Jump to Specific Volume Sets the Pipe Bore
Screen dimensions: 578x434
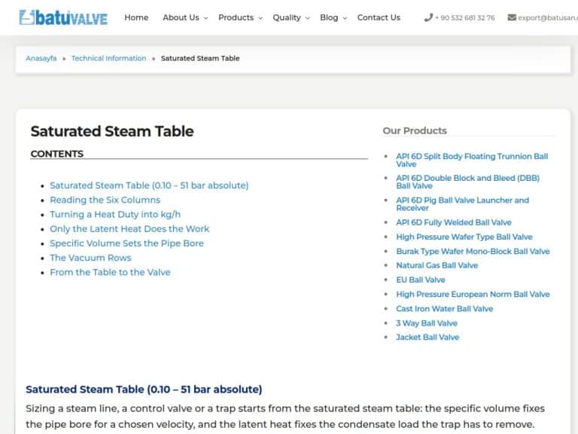pyautogui.click(x=126, y=243)
